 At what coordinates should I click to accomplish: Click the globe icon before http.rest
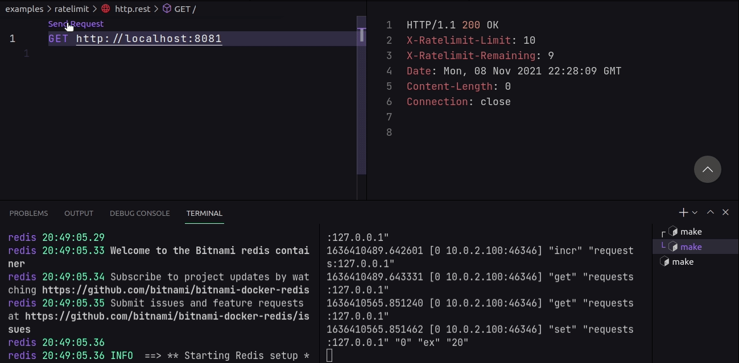106,9
